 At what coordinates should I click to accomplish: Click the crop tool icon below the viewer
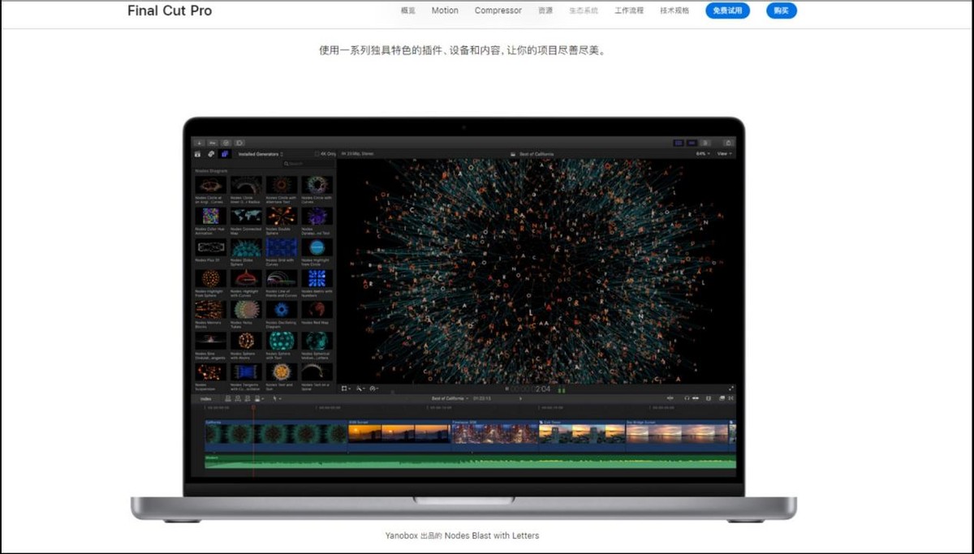point(343,388)
